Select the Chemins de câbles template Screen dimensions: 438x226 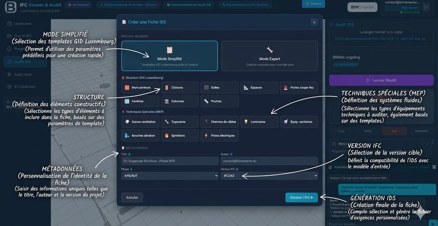(219, 122)
